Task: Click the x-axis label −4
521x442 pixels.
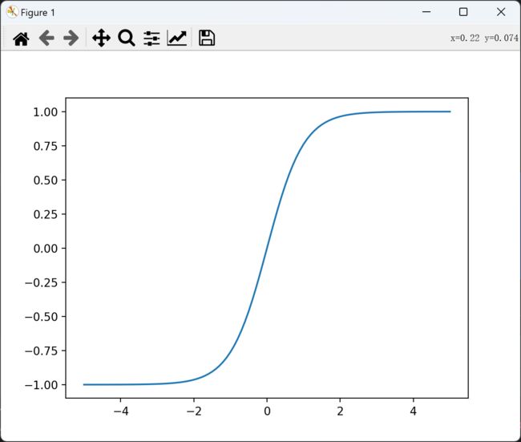Action: pos(120,412)
